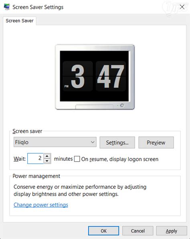Click the Cancel button
The height and width of the screenshot is (239, 190).
[138, 231]
